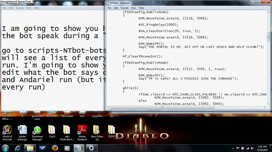
Task: Click the gear icon on the taskbar
Action: 91,148
